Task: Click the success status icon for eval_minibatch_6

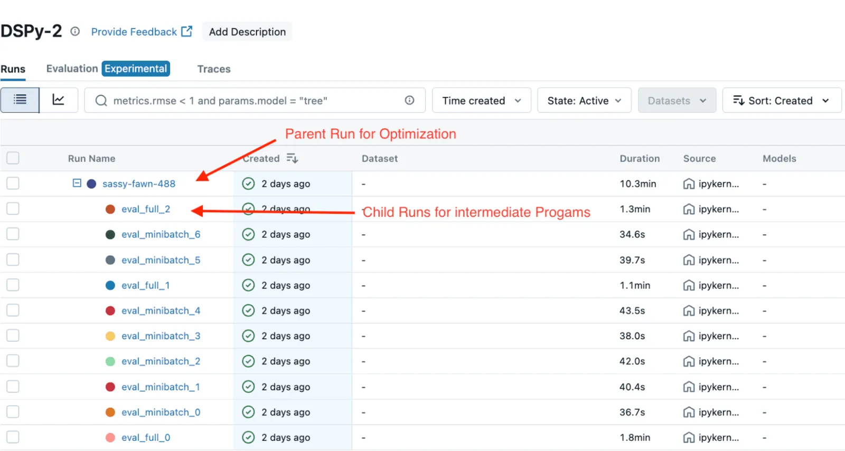Action: coord(248,234)
